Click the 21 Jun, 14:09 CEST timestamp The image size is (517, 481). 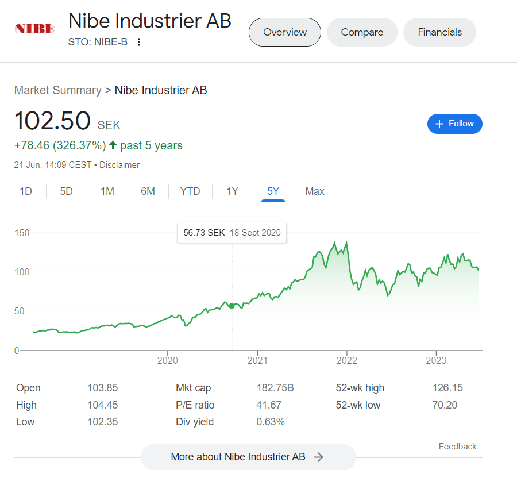pos(53,164)
